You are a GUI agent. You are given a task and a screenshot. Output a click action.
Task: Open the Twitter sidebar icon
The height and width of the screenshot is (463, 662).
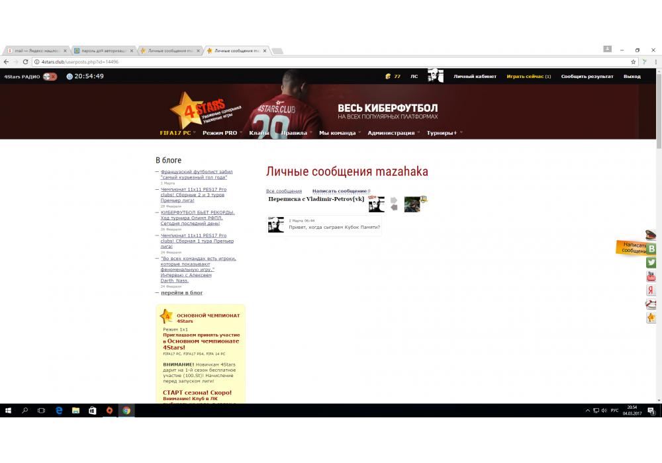pos(651,263)
